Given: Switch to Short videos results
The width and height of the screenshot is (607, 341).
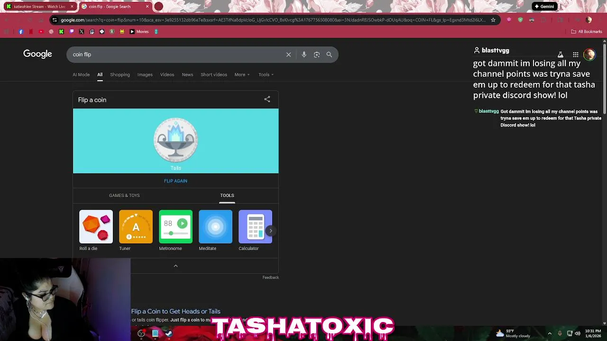Looking at the screenshot, I should pos(214,75).
